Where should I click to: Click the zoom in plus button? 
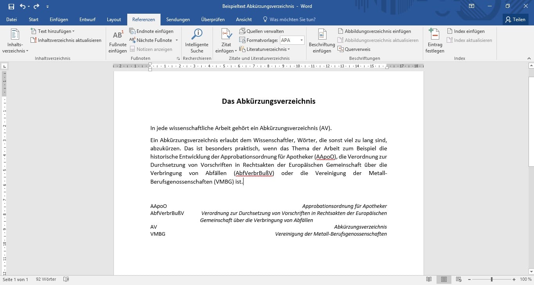click(x=514, y=280)
